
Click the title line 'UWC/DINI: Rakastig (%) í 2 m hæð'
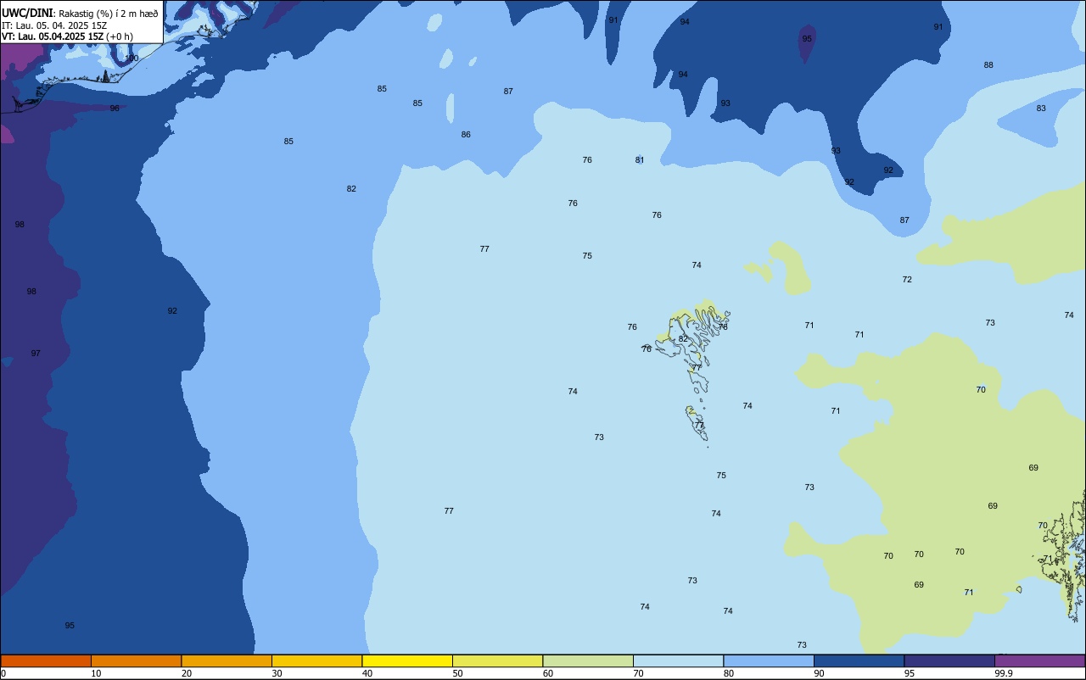pyautogui.click(x=80, y=14)
